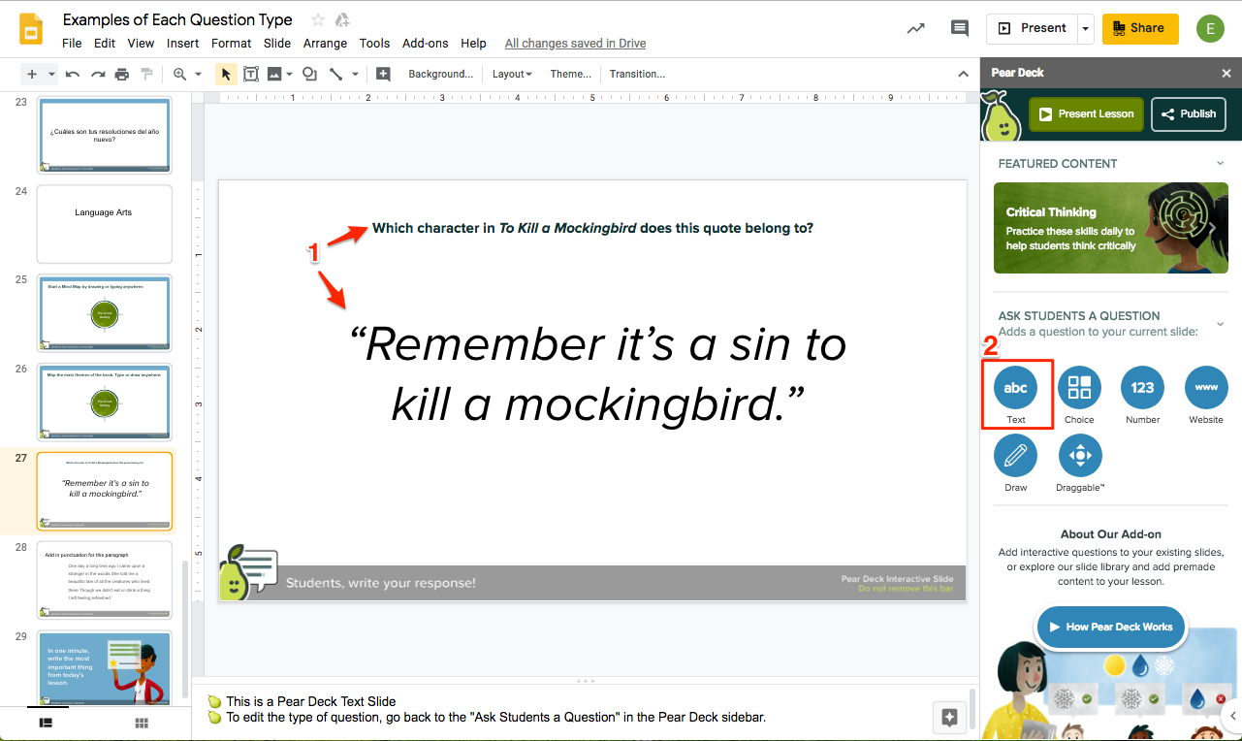This screenshot has width=1242, height=741.
Task: Click the presentation title field
Action: coord(177,19)
